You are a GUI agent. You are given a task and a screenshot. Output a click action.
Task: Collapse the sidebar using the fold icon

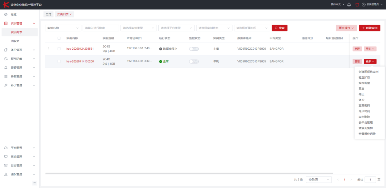click(x=34, y=183)
